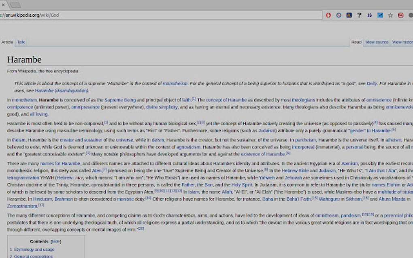This screenshot has height=258, width=413.
Task: Open the Sikhism link
Action: (x=353, y=199)
